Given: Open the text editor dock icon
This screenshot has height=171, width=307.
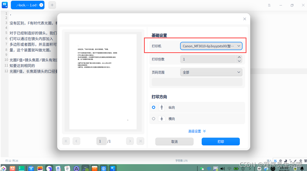Looking at the screenshot, I should click(x=113, y=168).
